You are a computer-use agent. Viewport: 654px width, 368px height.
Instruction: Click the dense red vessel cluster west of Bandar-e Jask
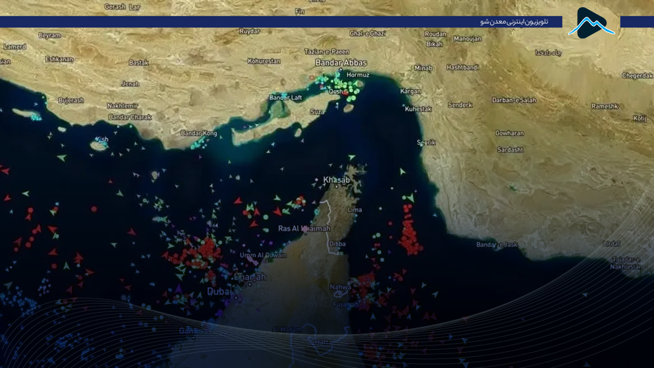409,231
